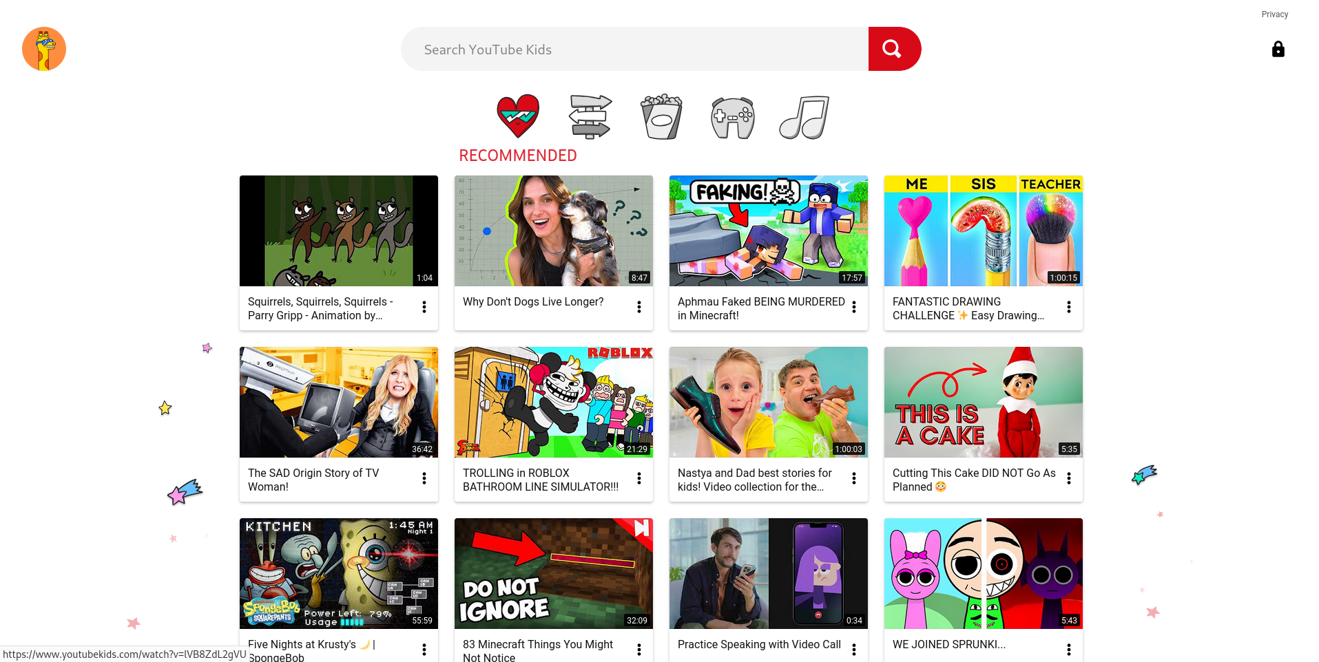Play the Squirrels animation thumbnail
Image resolution: width=1319 pixels, height=662 pixels.
pyautogui.click(x=339, y=231)
